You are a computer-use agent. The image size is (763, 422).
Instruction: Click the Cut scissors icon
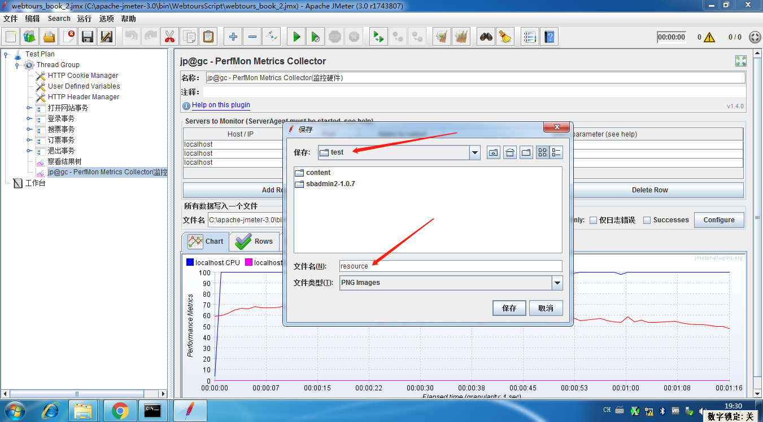(169, 37)
